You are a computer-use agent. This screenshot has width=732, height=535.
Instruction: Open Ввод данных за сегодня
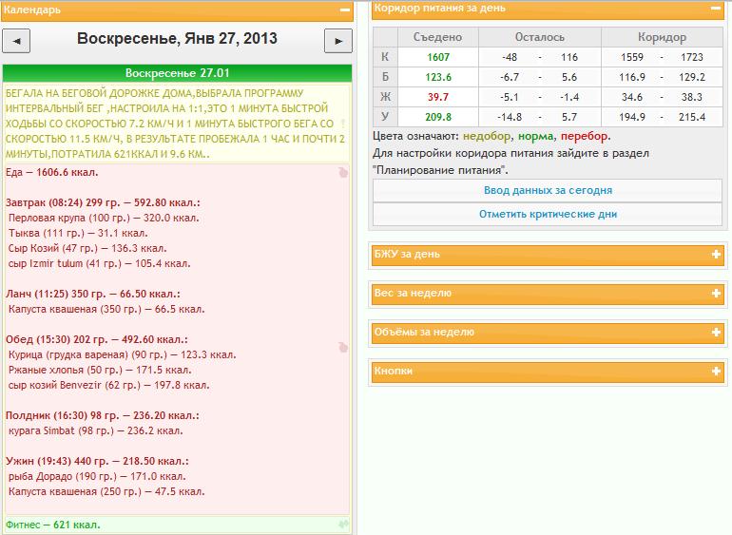tap(548, 190)
